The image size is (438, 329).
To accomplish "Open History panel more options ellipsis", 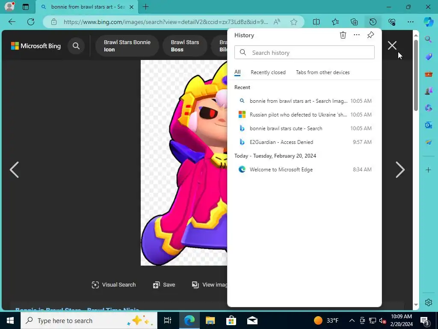I will [357, 35].
